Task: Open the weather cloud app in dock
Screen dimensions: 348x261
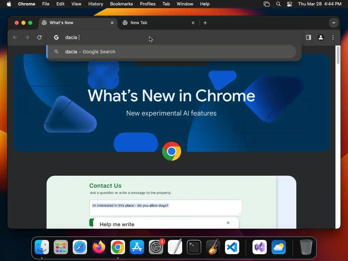Action: coord(279,247)
